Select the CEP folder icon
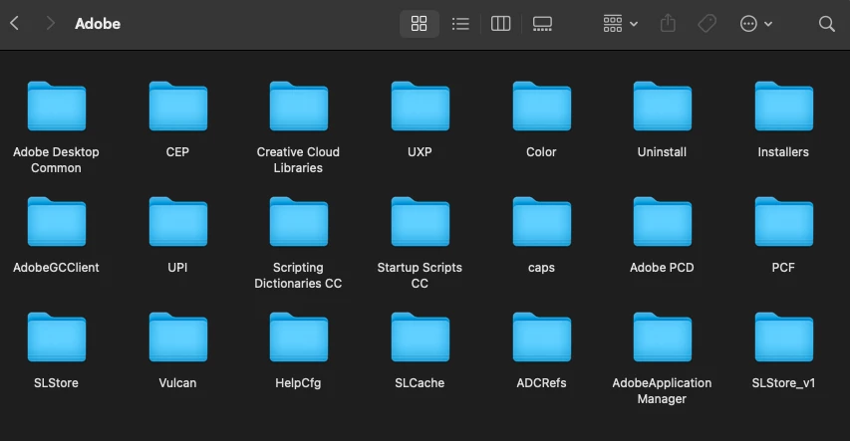850x441 pixels. coord(177,107)
